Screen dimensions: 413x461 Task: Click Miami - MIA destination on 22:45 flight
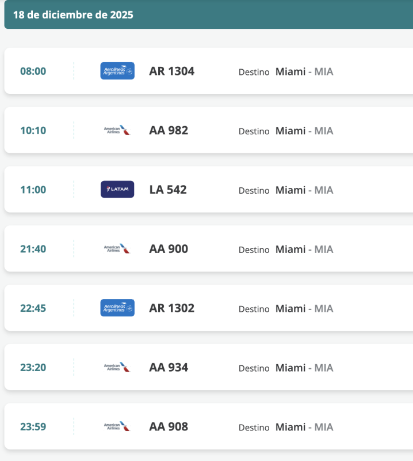(x=304, y=308)
